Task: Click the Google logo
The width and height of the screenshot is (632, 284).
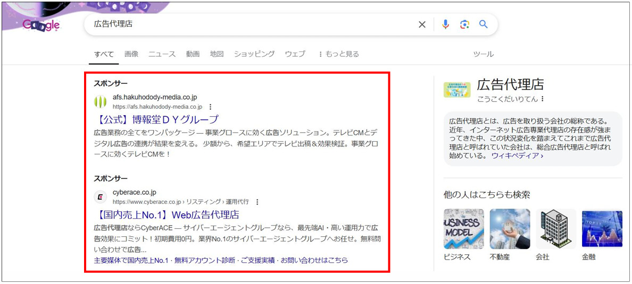Action: click(x=41, y=25)
